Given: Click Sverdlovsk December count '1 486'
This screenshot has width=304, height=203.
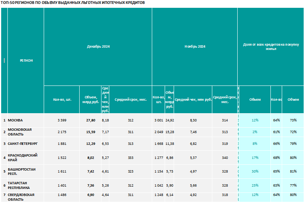Looking at the screenshot, I should [x=62, y=195].
